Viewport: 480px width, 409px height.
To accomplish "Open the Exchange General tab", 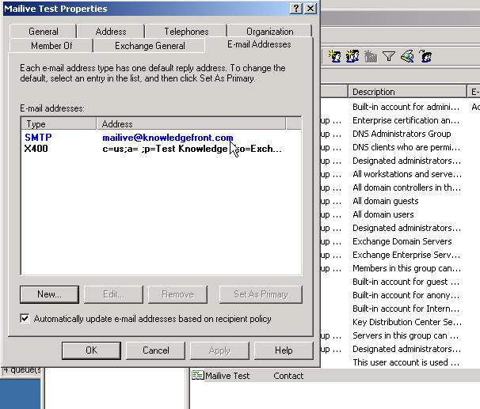I will click(150, 46).
